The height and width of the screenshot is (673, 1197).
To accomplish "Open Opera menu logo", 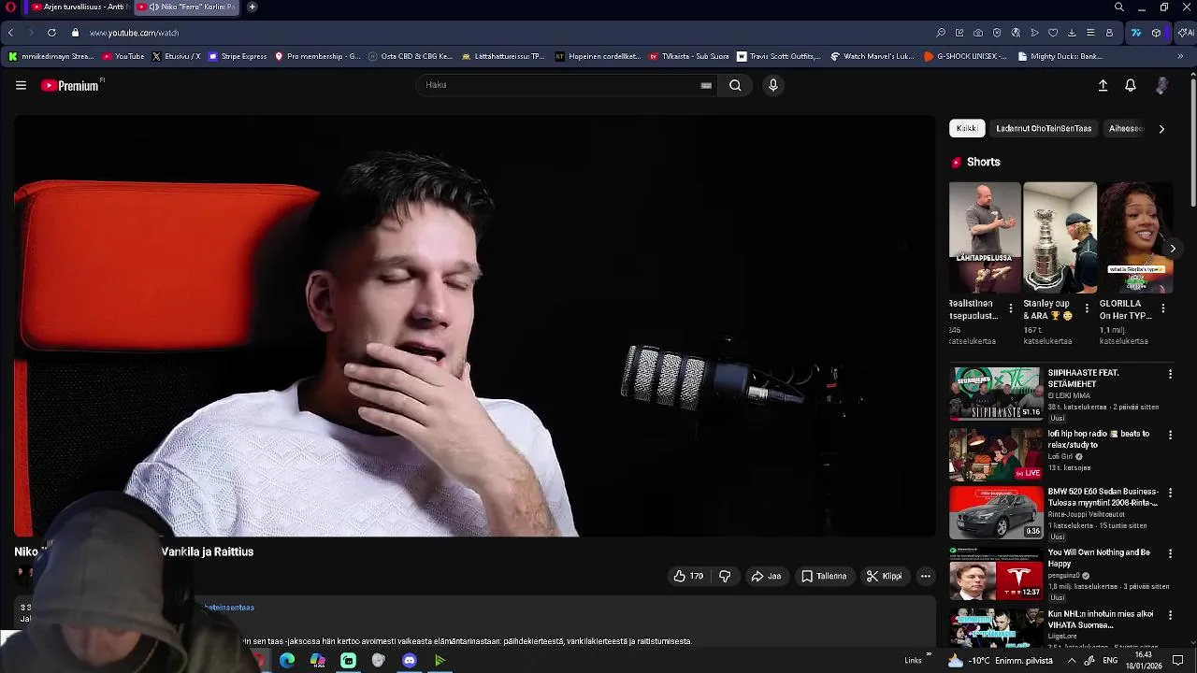I will click(11, 7).
